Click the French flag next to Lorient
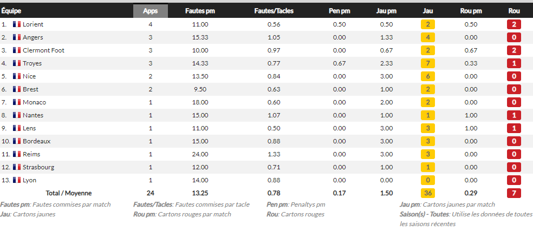This screenshot has height=231, width=533. pyautogui.click(x=17, y=24)
